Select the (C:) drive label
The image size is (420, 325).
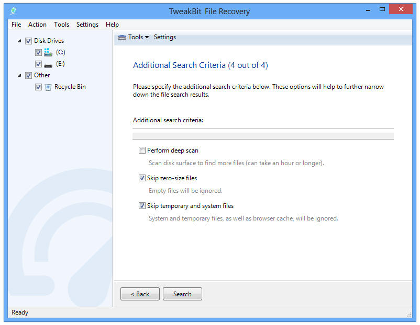[x=61, y=52]
